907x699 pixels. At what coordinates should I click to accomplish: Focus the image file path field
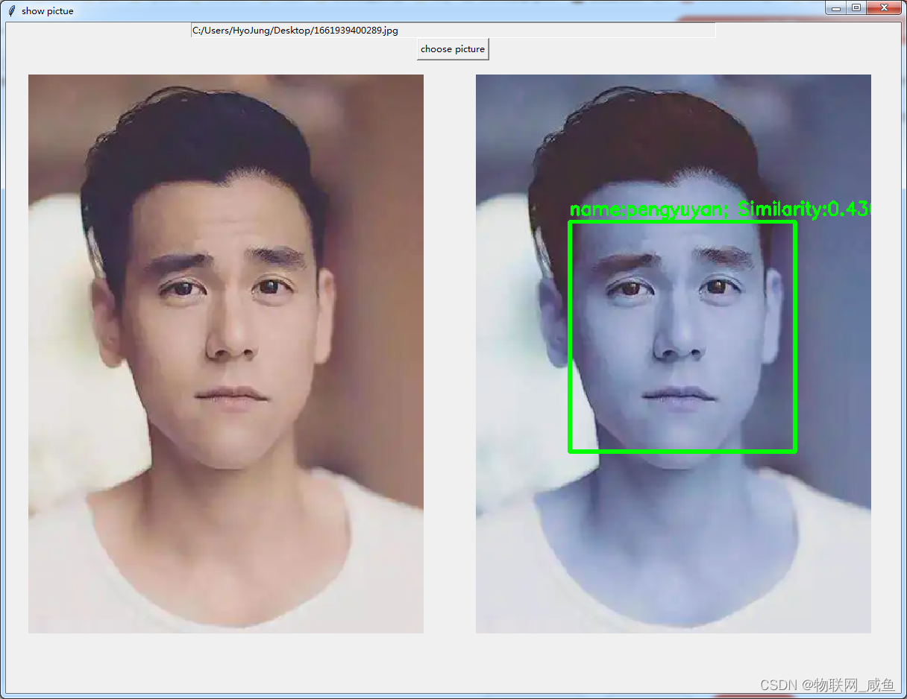pos(453,31)
